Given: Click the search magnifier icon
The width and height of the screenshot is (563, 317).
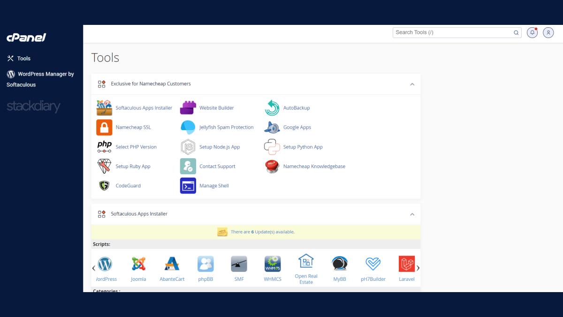Looking at the screenshot, I should (516, 32).
